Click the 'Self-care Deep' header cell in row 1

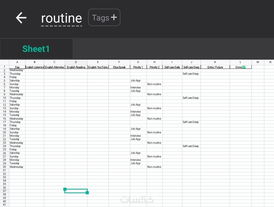[191, 67]
